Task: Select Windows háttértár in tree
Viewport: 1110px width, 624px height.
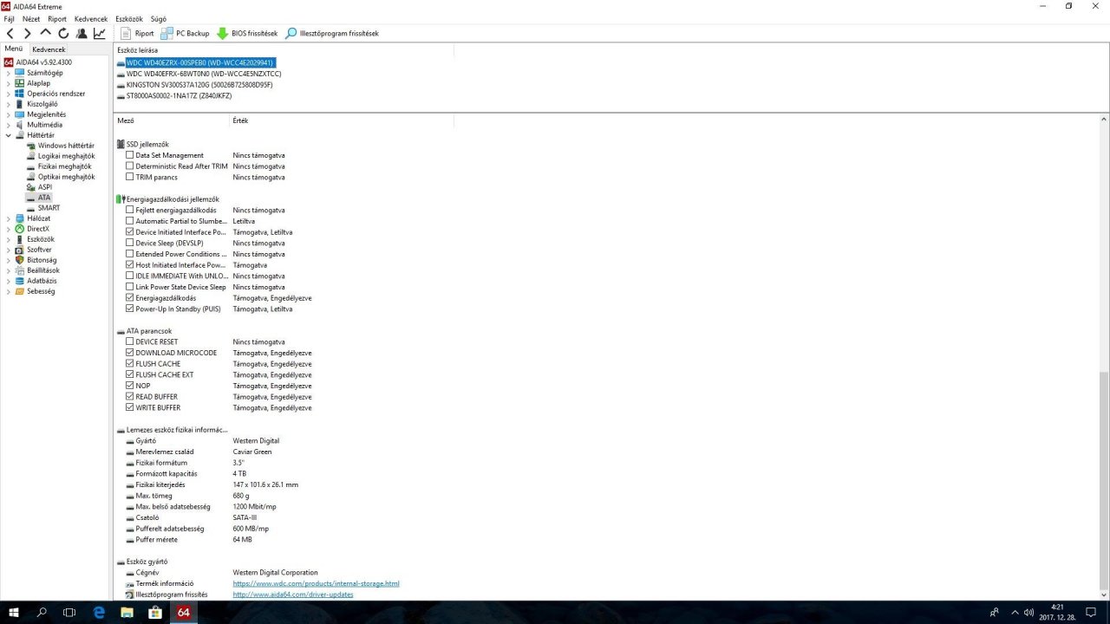Action: point(66,146)
